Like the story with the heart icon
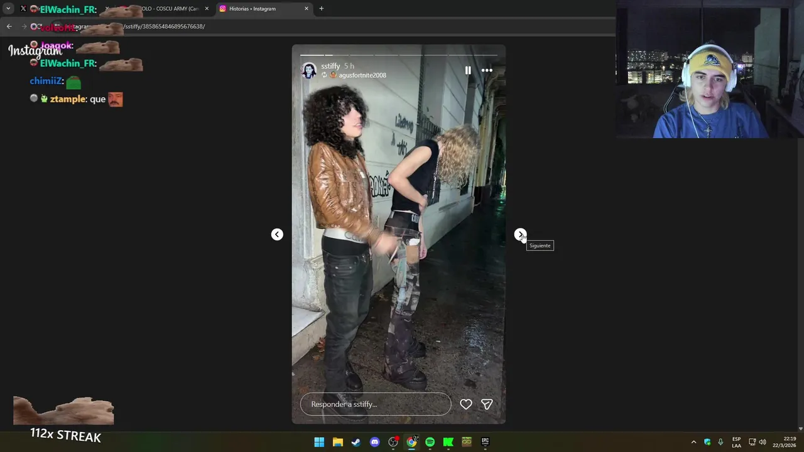This screenshot has height=452, width=804. [x=466, y=404]
